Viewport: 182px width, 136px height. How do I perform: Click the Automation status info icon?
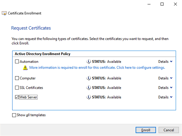click(88, 61)
